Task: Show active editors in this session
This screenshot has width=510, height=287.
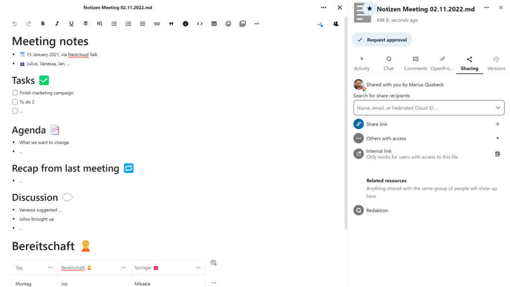Action: click(336, 24)
